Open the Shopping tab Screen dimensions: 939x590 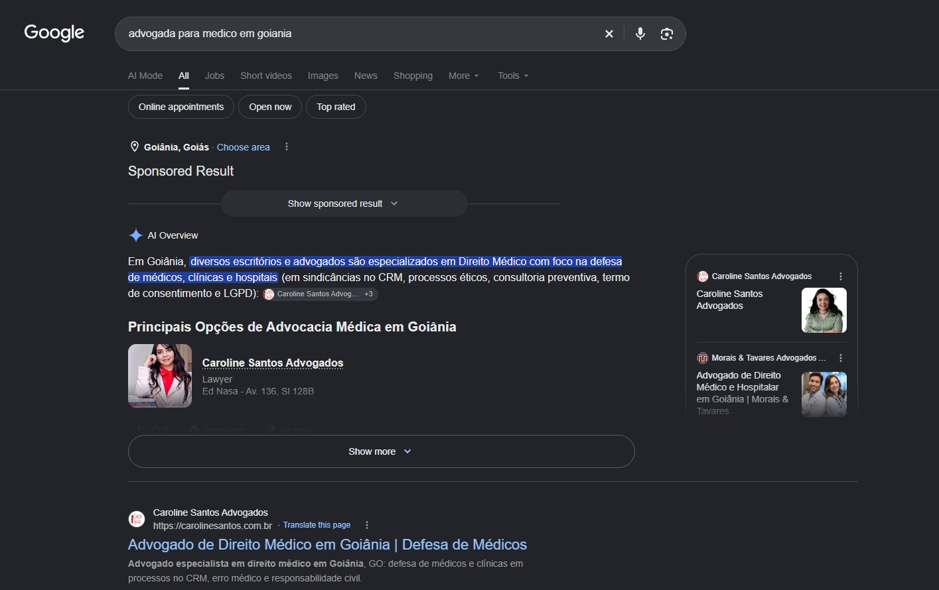click(x=413, y=76)
